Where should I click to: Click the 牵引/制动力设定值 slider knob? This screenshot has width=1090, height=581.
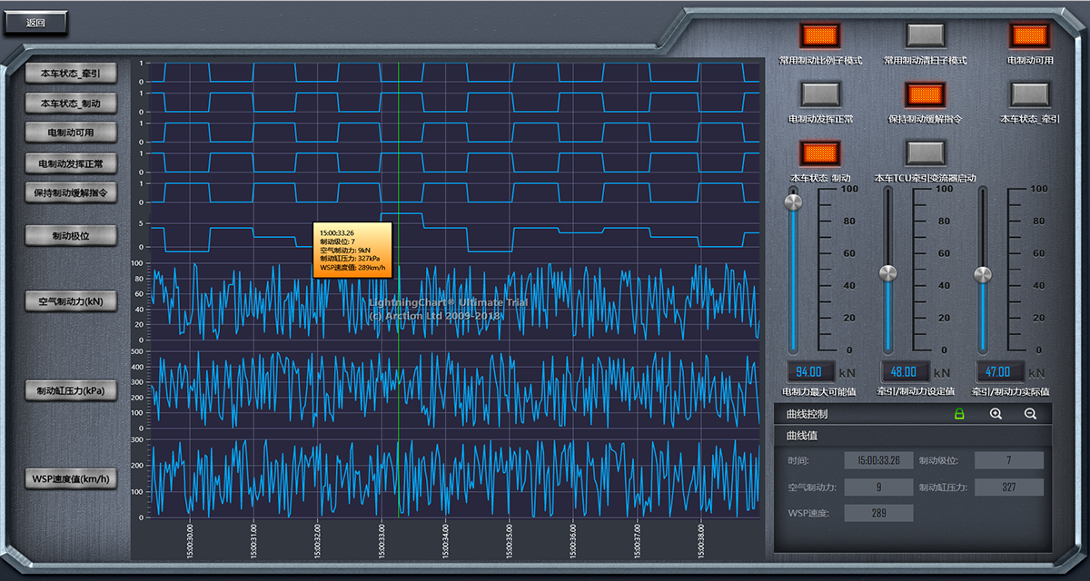click(888, 272)
